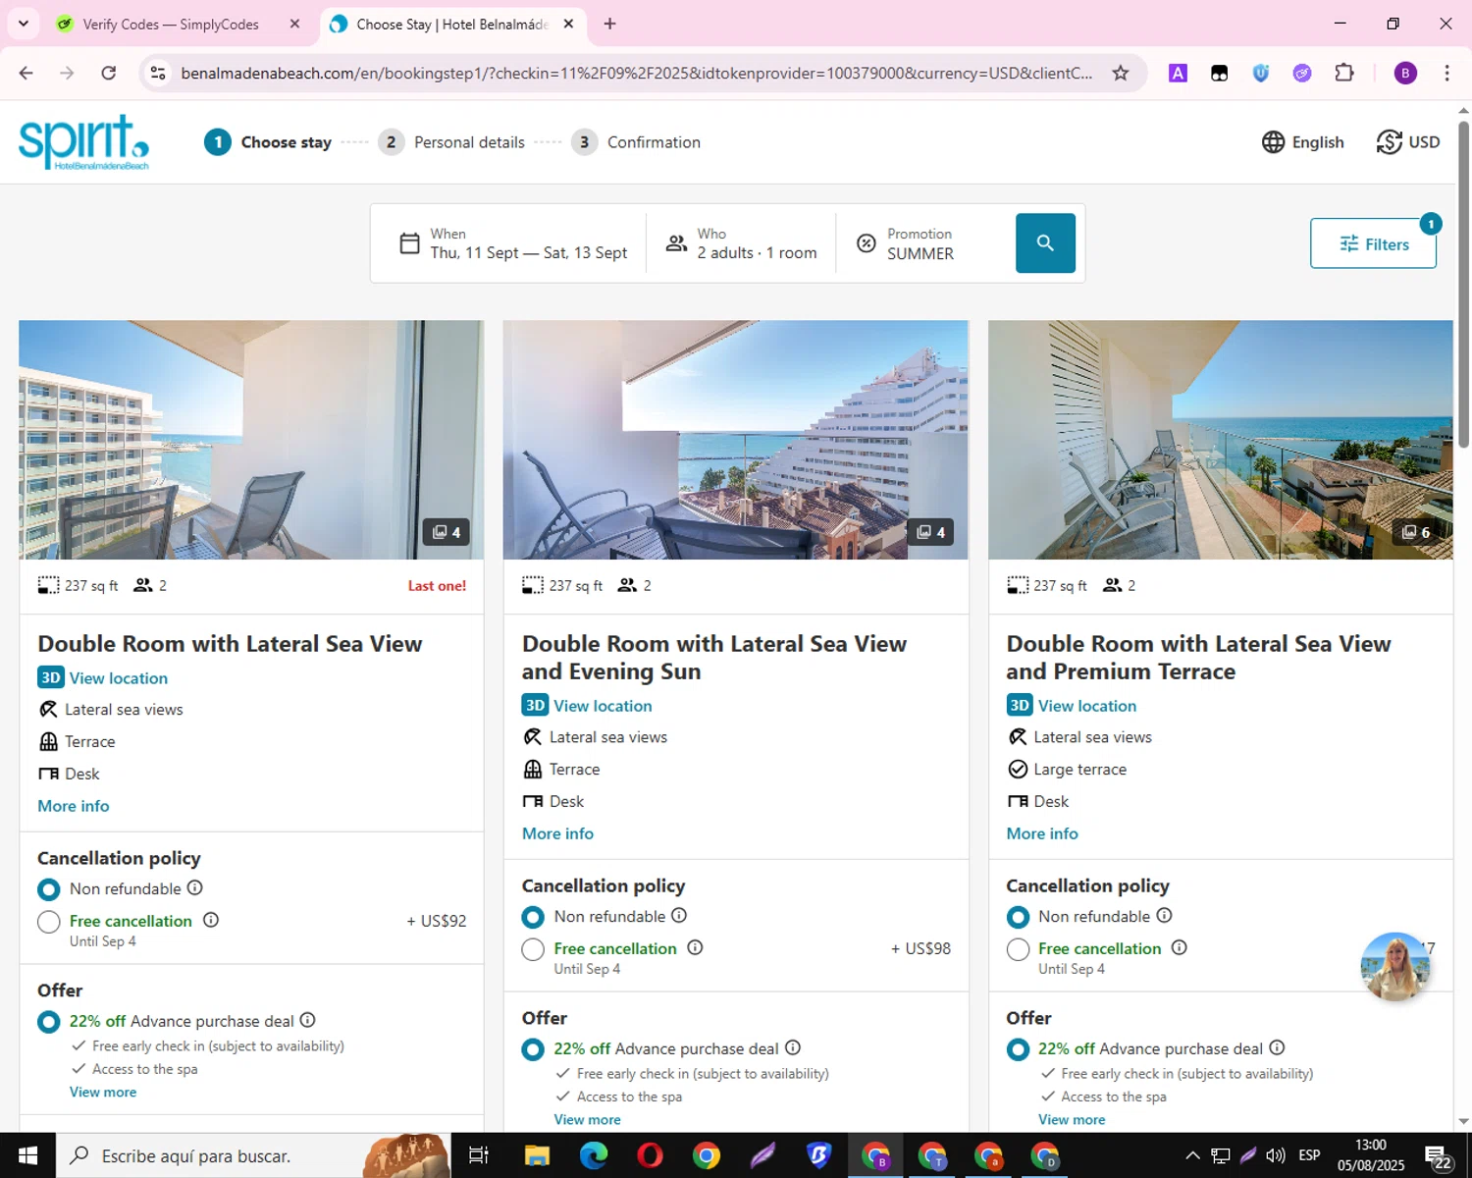Show info icon beside Evening Sun Non refundable

click(679, 915)
